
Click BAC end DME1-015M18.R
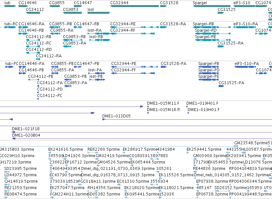tap(164, 110)
